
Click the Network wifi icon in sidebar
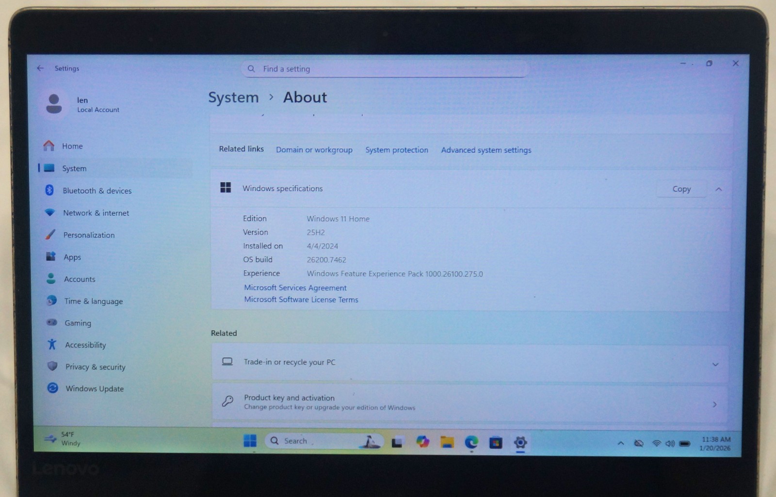(49, 212)
